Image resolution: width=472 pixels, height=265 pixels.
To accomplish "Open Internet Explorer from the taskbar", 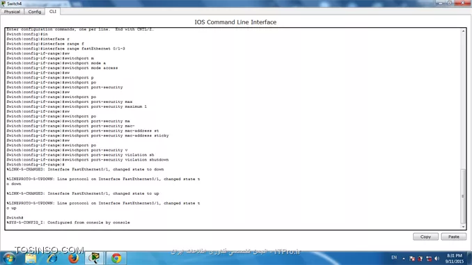I will (52, 258).
